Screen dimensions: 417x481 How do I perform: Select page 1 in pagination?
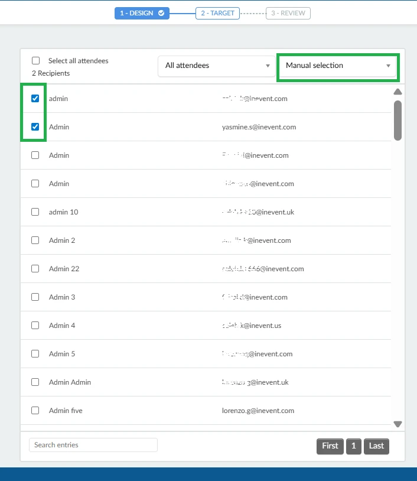coord(353,446)
